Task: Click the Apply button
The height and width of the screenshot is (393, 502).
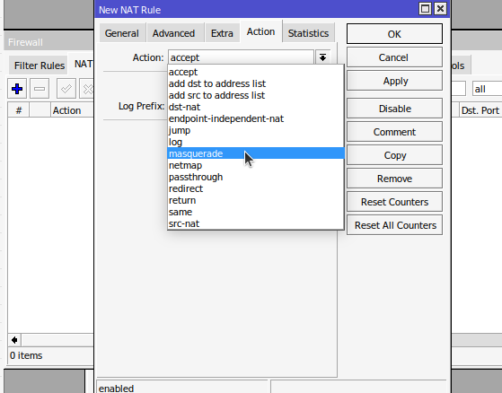Action: pyautogui.click(x=394, y=81)
